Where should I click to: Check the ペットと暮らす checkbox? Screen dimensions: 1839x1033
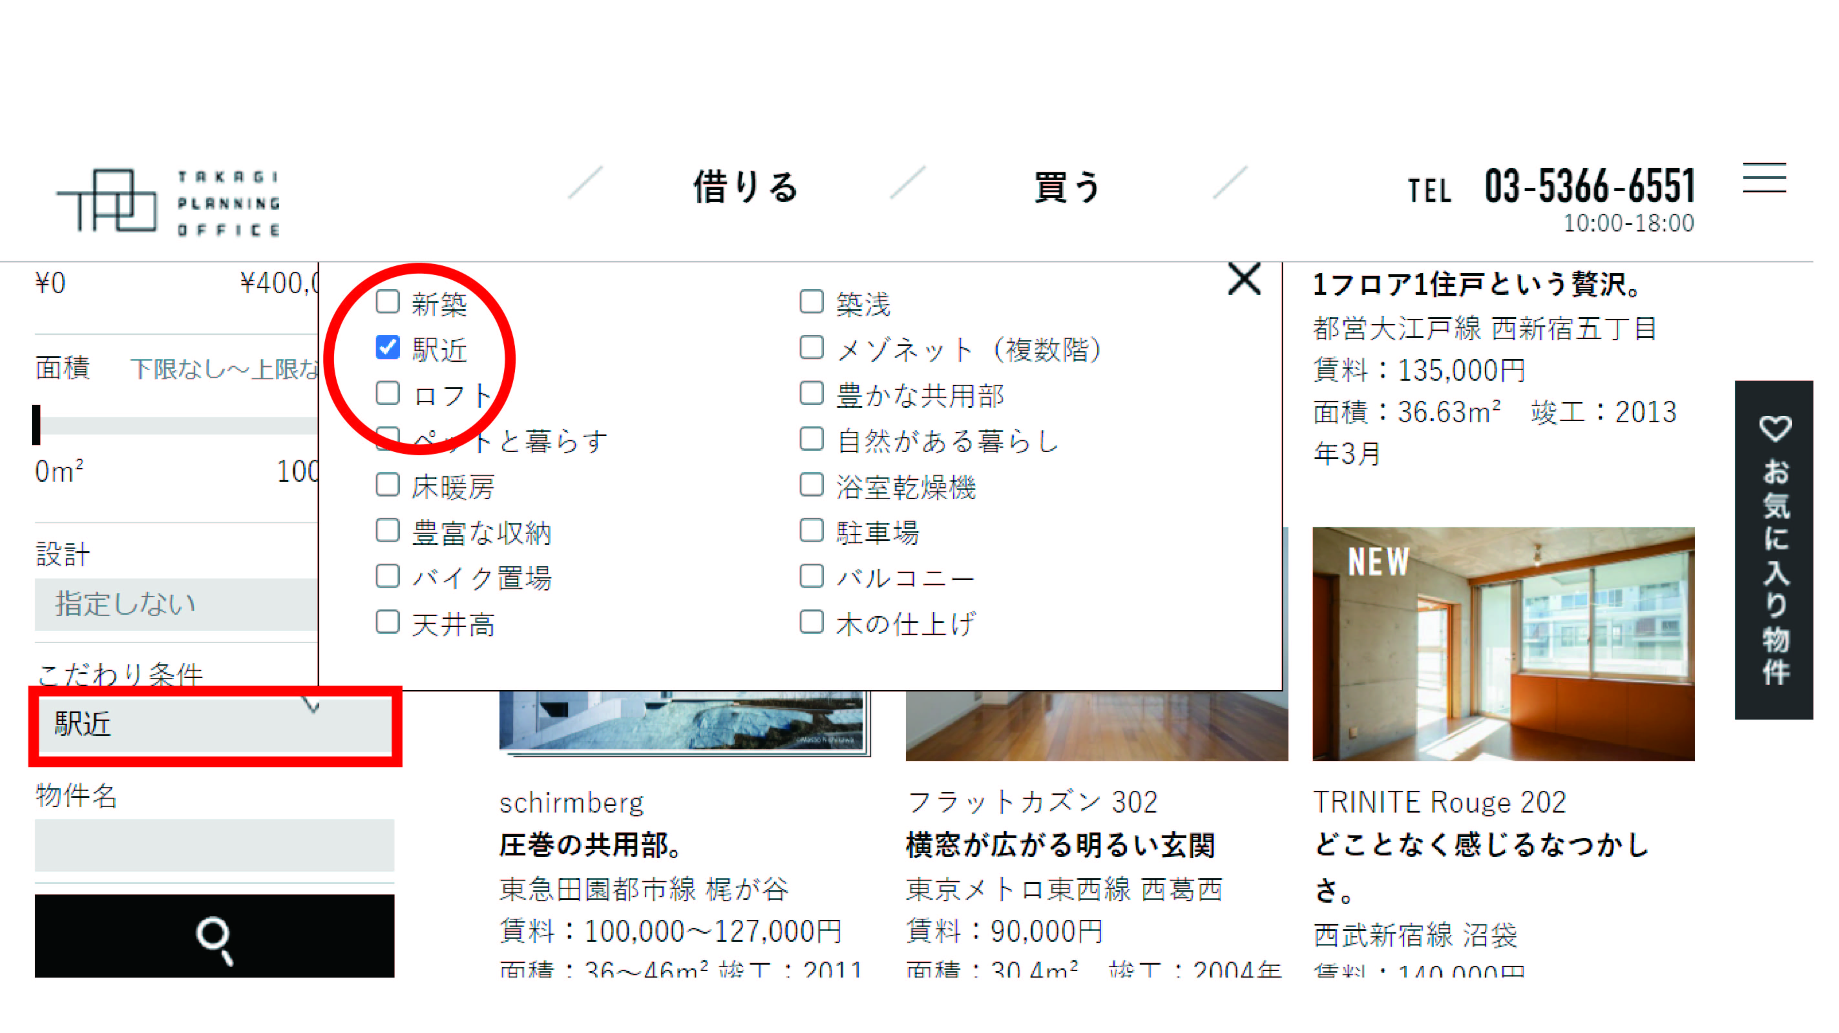[x=388, y=439]
